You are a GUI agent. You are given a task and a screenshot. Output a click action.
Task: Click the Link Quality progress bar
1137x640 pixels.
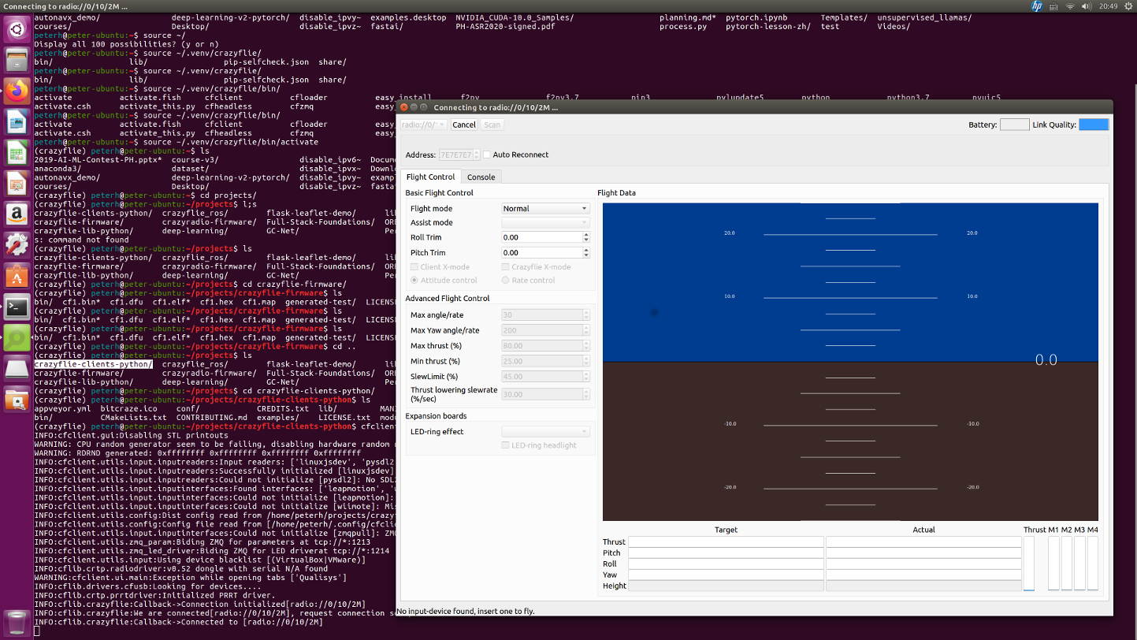[x=1093, y=125]
